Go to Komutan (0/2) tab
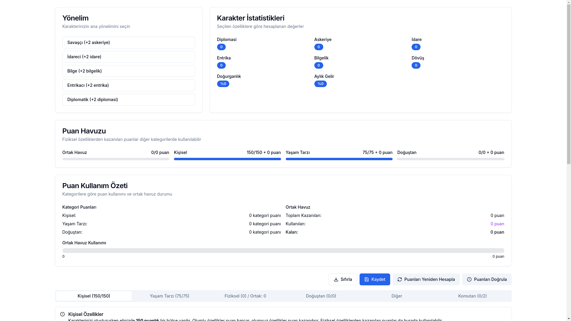 [472, 296]
